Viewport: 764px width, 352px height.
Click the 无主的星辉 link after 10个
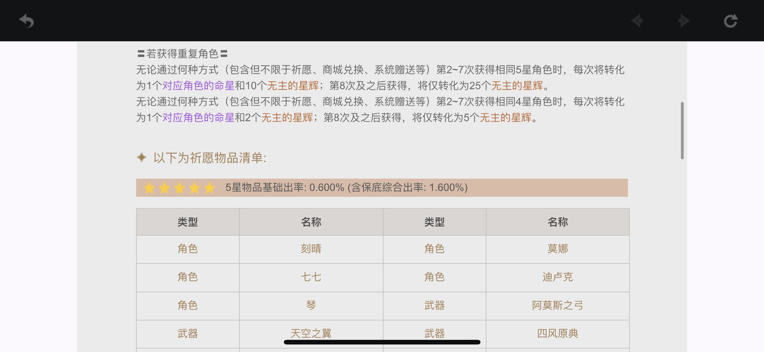293,86
